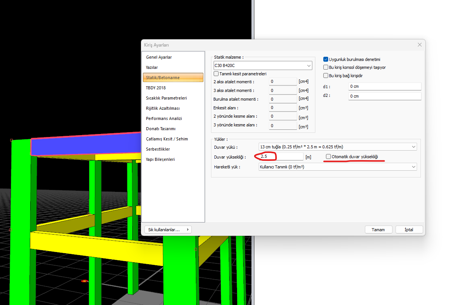Uncheck Uygunluk burulması denetimi
The width and height of the screenshot is (453, 305).
click(x=326, y=59)
